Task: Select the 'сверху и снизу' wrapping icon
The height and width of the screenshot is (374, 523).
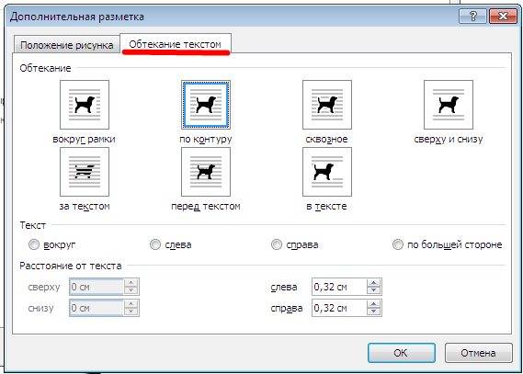Action: (449, 105)
